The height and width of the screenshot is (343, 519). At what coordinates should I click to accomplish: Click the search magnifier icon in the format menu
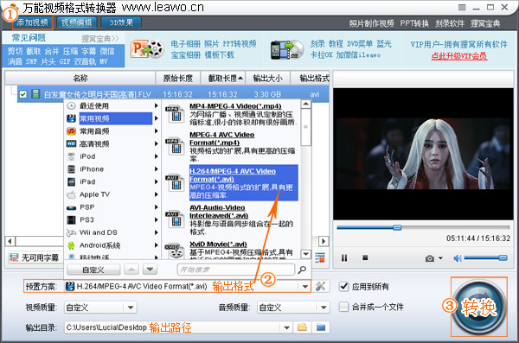(x=302, y=270)
